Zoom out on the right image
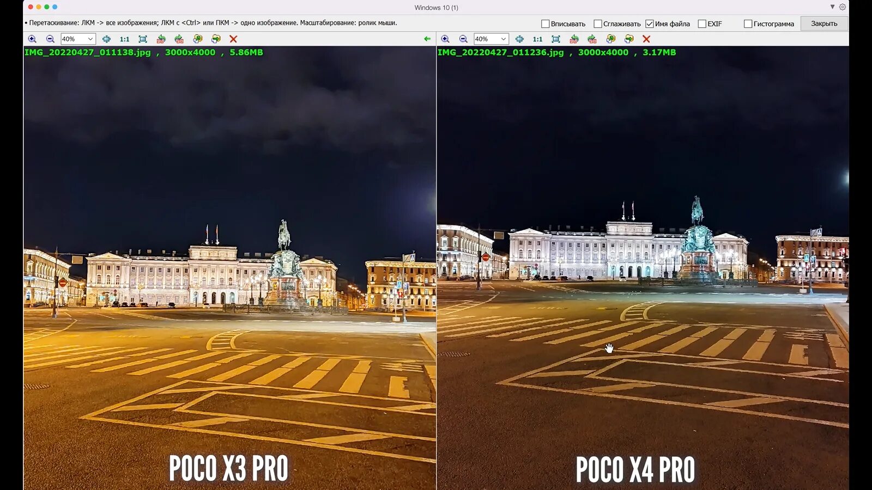The width and height of the screenshot is (872, 490). pyautogui.click(x=463, y=39)
